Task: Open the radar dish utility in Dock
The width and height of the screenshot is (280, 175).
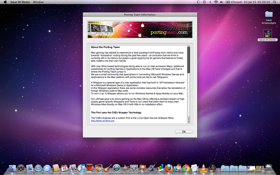Action: click(177, 168)
